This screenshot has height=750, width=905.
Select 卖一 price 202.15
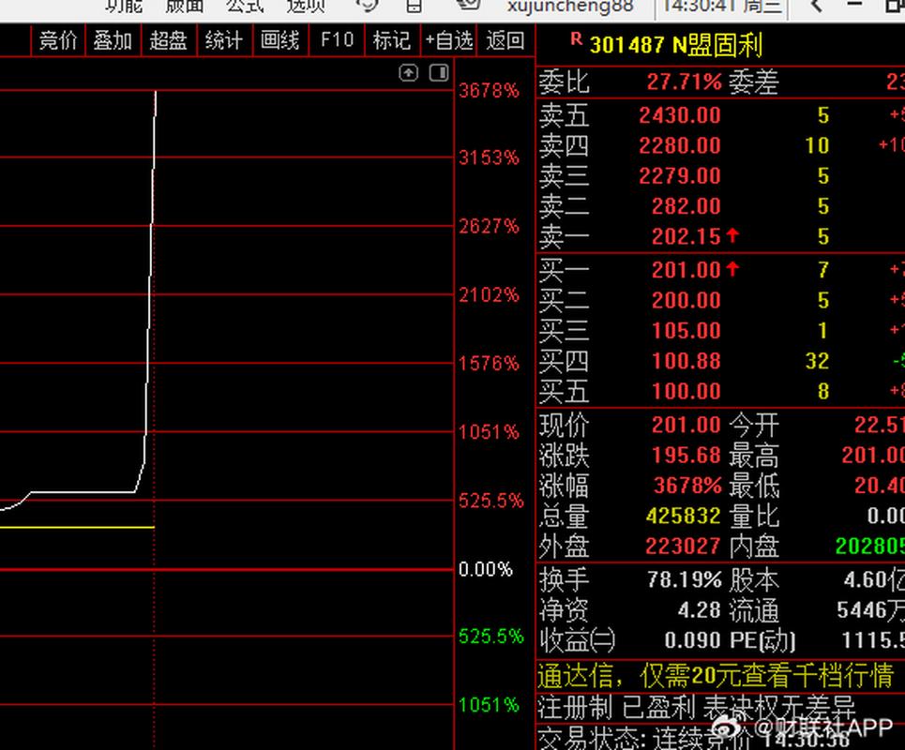click(686, 236)
